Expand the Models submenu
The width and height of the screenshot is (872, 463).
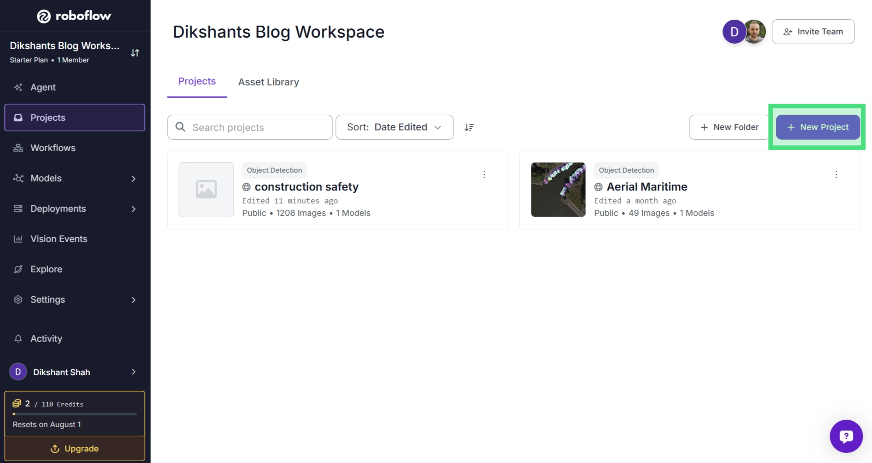[133, 179]
